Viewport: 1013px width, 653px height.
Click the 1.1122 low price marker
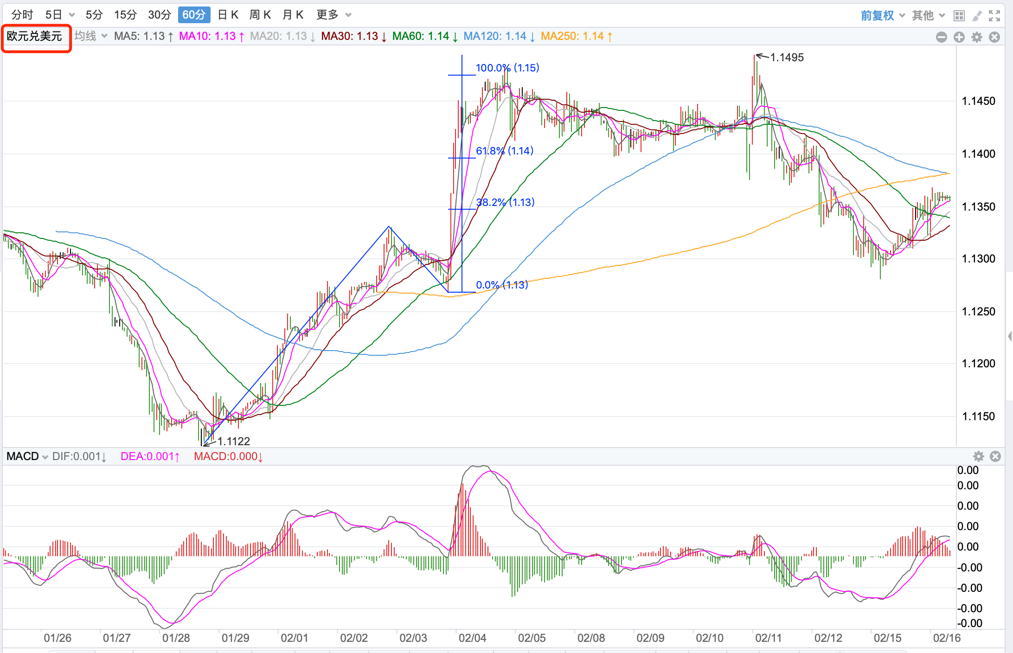(233, 441)
